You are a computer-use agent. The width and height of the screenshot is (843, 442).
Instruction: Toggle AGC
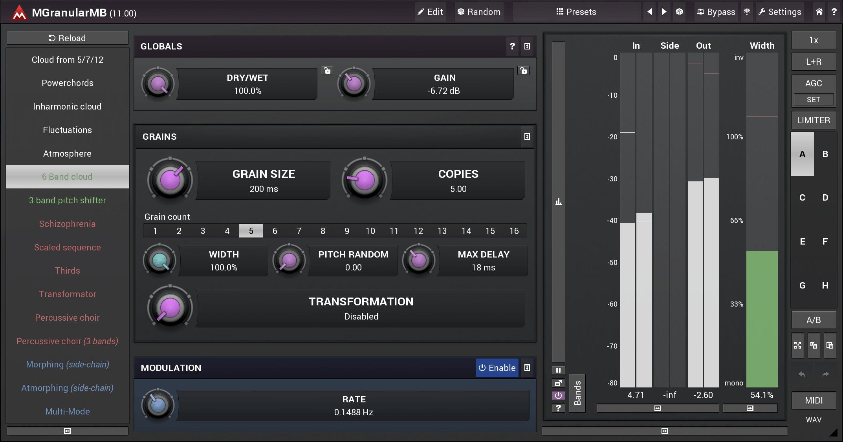(x=814, y=83)
